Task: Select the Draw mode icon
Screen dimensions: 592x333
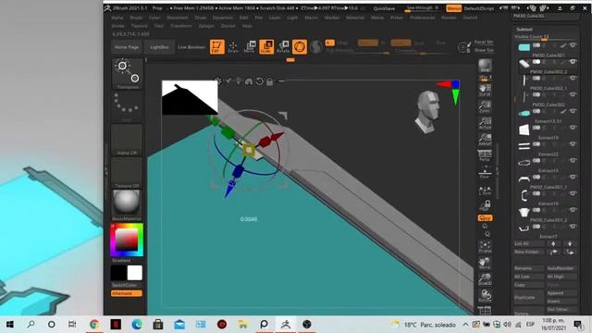Action: (233, 47)
